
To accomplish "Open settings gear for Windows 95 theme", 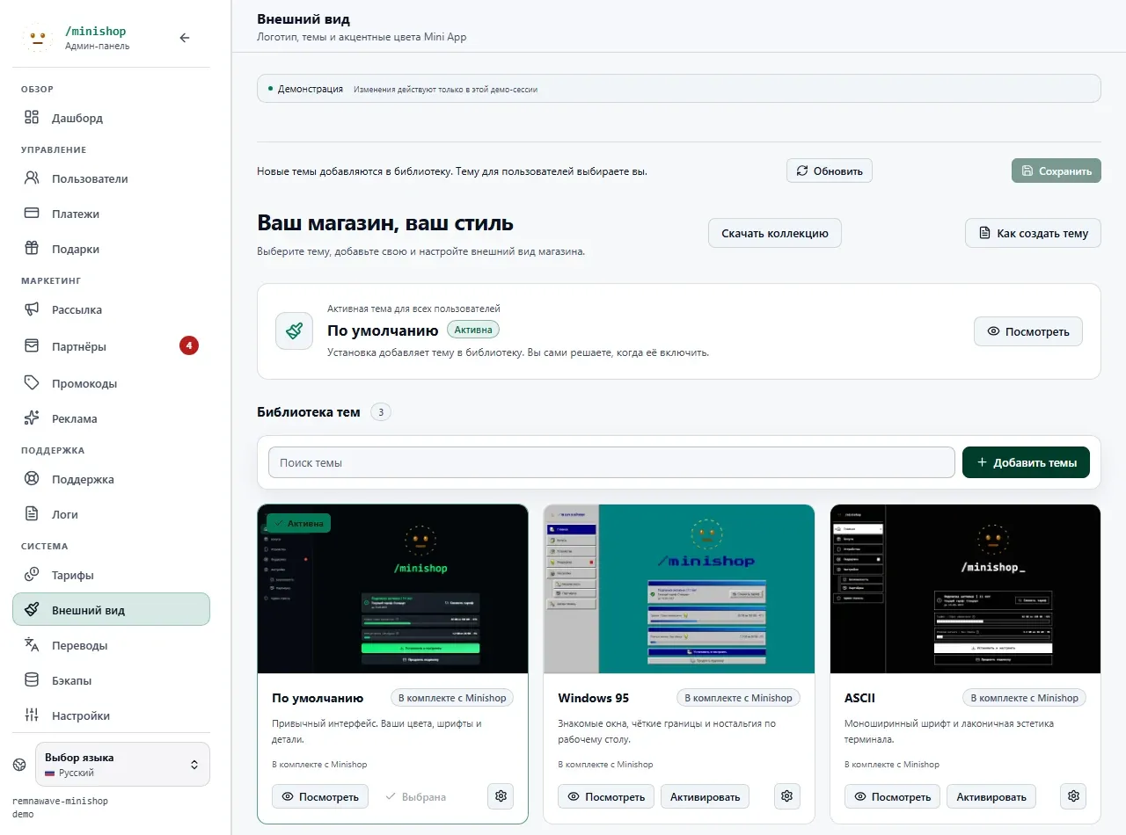I will click(x=787, y=796).
